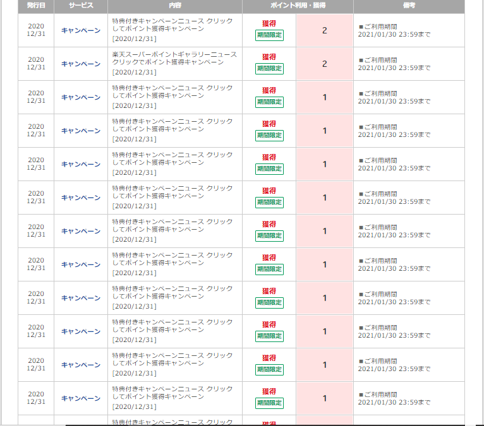Click the サービス column header
Screen dimensions: 484x426
[81, 6]
